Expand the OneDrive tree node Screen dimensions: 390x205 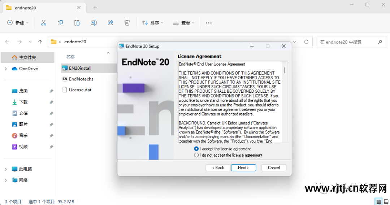pyautogui.click(x=6, y=69)
